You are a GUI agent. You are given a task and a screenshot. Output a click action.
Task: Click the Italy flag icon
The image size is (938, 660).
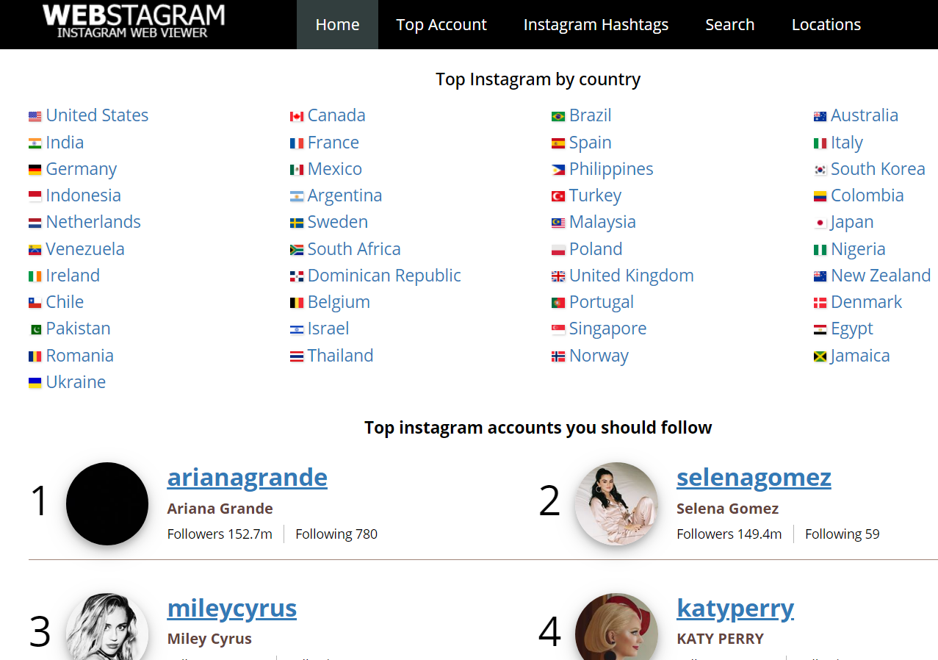[x=820, y=143]
